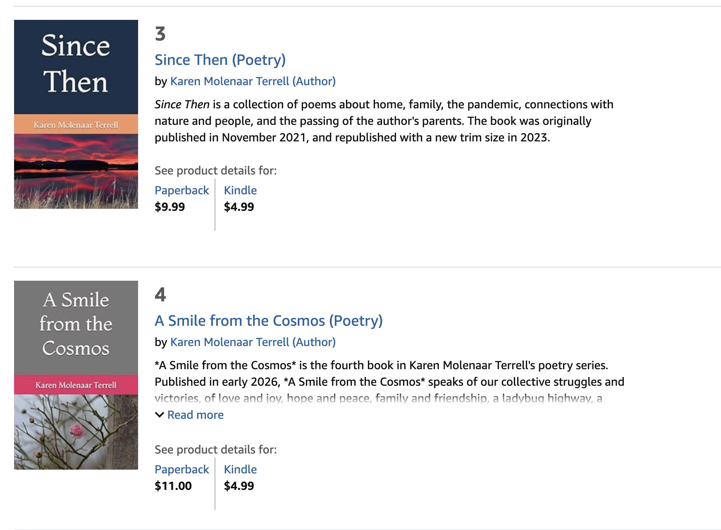Open A Smile from the Cosmos cover image

click(x=76, y=375)
